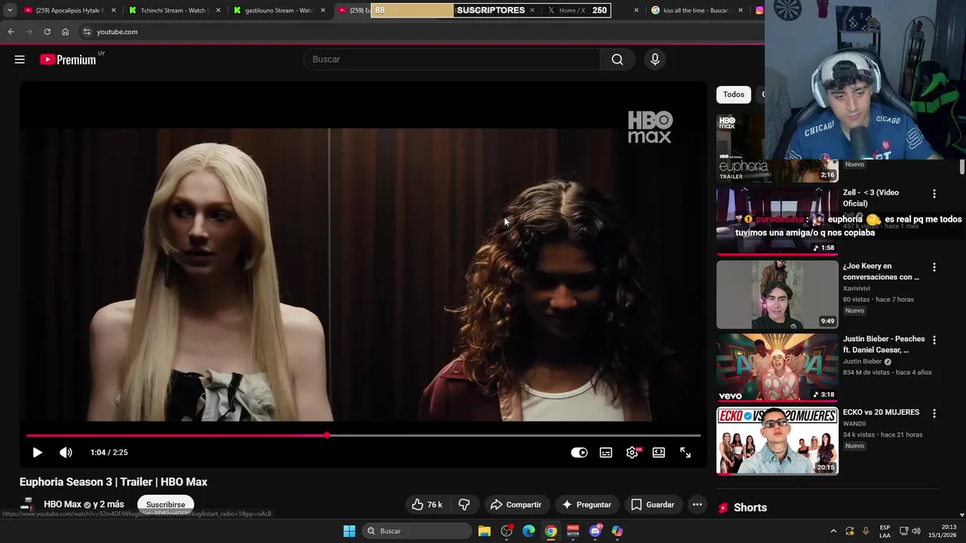Switch to theater mode view
Viewport: 966px width, 543px height.
(x=659, y=452)
